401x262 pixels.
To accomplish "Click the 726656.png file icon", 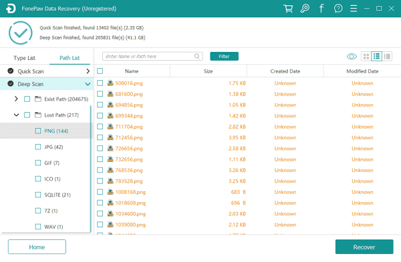I will pyautogui.click(x=110, y=148).
